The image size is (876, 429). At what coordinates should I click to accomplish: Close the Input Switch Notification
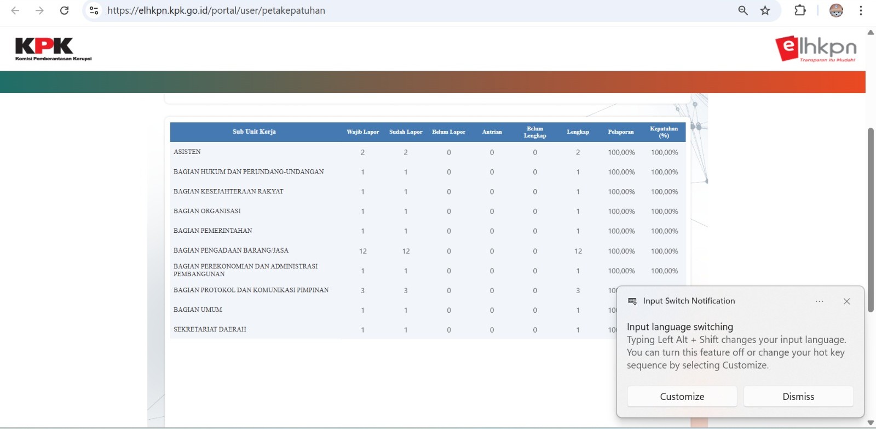coord(846,301)
